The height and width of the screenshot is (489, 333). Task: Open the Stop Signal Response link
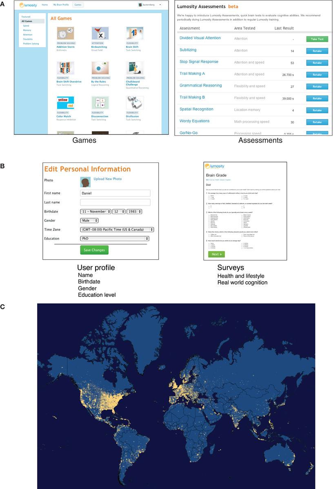pyautogui.click(x=199, y=62)
